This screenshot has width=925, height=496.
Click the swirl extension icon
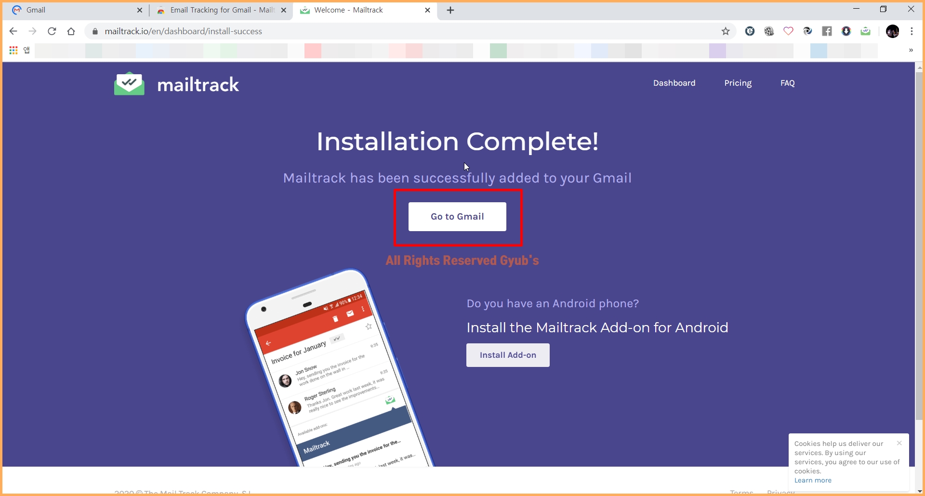pyautogui.click(x=807, y=31)
